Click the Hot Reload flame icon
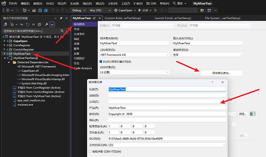The height and width of the screenshot is (157, 266). [162, 10]
